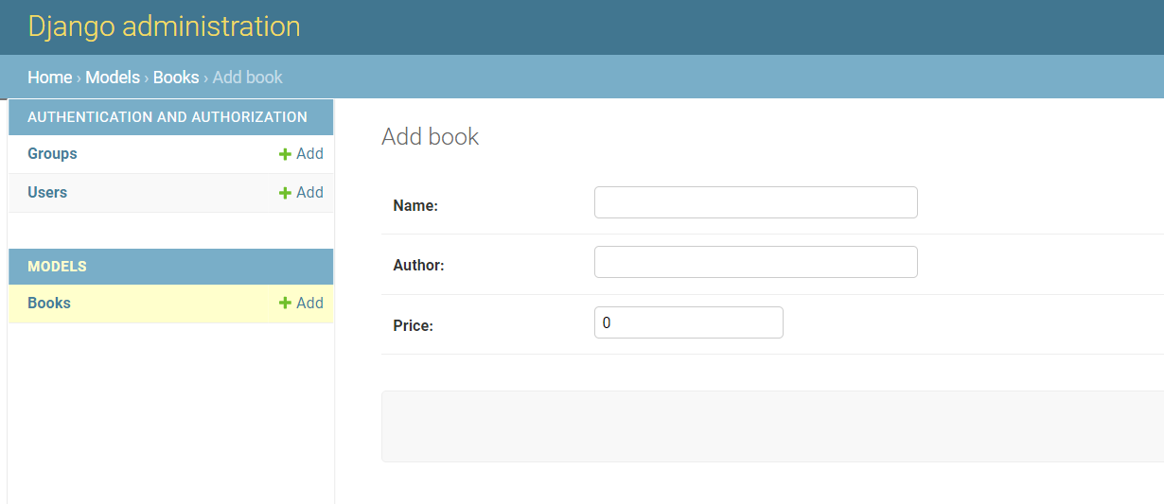Click the Price: field label
This screenshot has height=504, width=1164.
click(413, 326)
